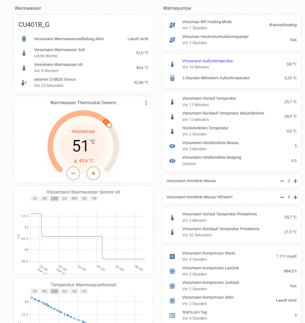Select 1h range in Warmwasserkessel chart
This screenshot has height=323, width=305.
point(35,291)
